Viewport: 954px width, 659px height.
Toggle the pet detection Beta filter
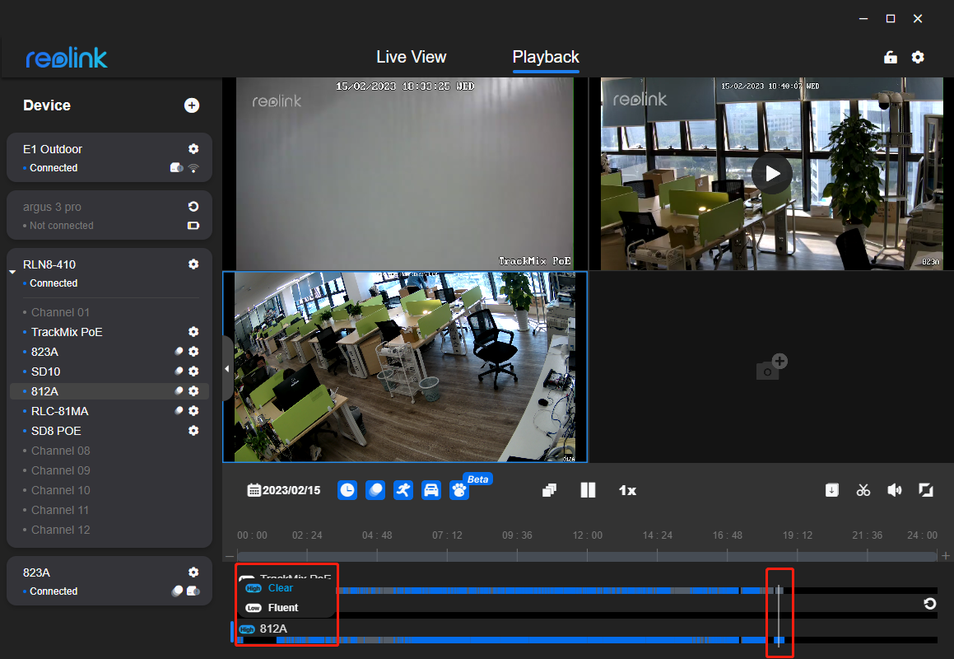459,490
